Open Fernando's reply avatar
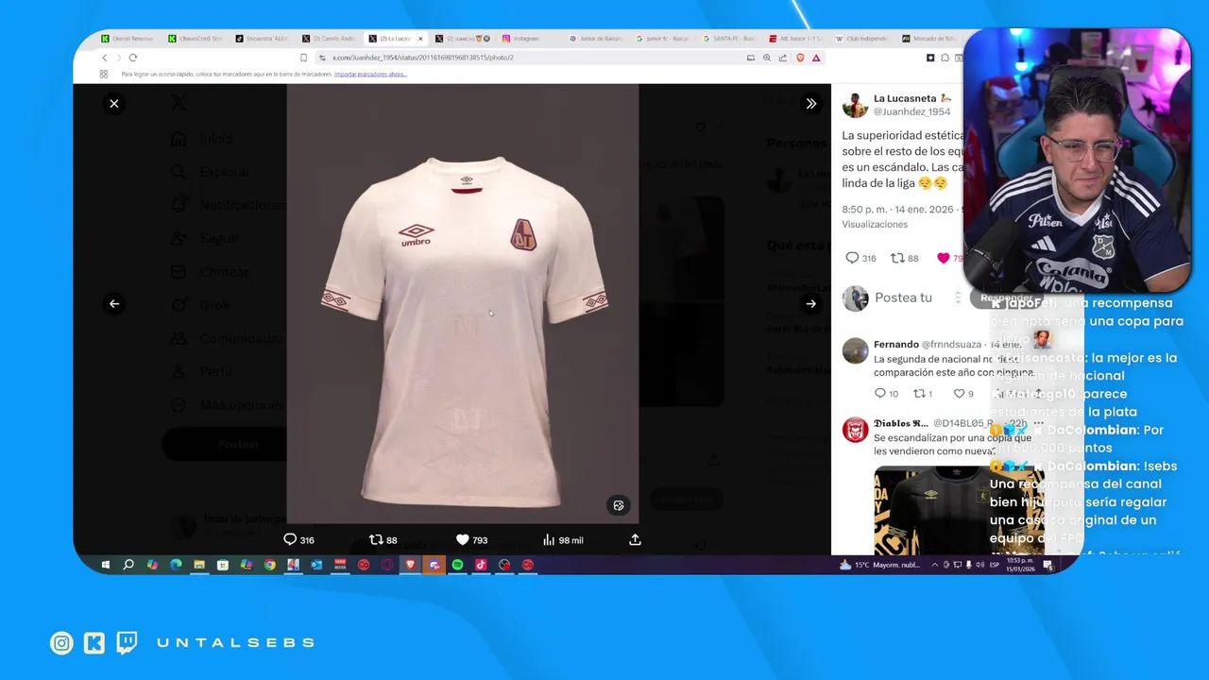The height and width of the screenshot is (680, 1209). point(855,350)
